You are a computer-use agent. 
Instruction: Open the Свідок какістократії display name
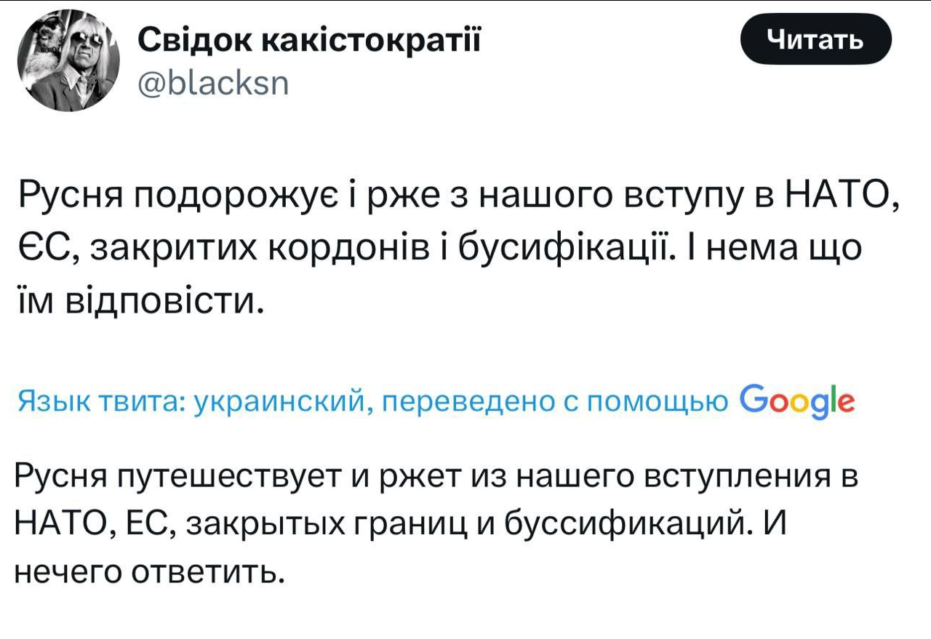click(x=310, y=42)
